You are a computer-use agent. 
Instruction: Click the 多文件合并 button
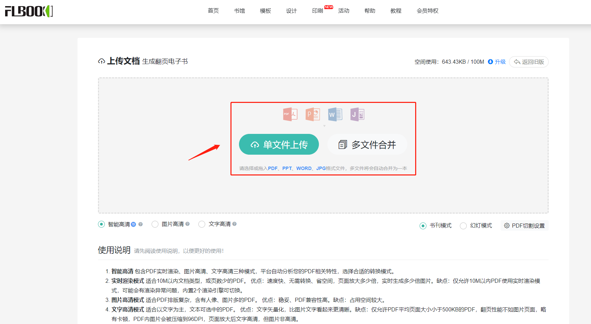pos(367,144)
